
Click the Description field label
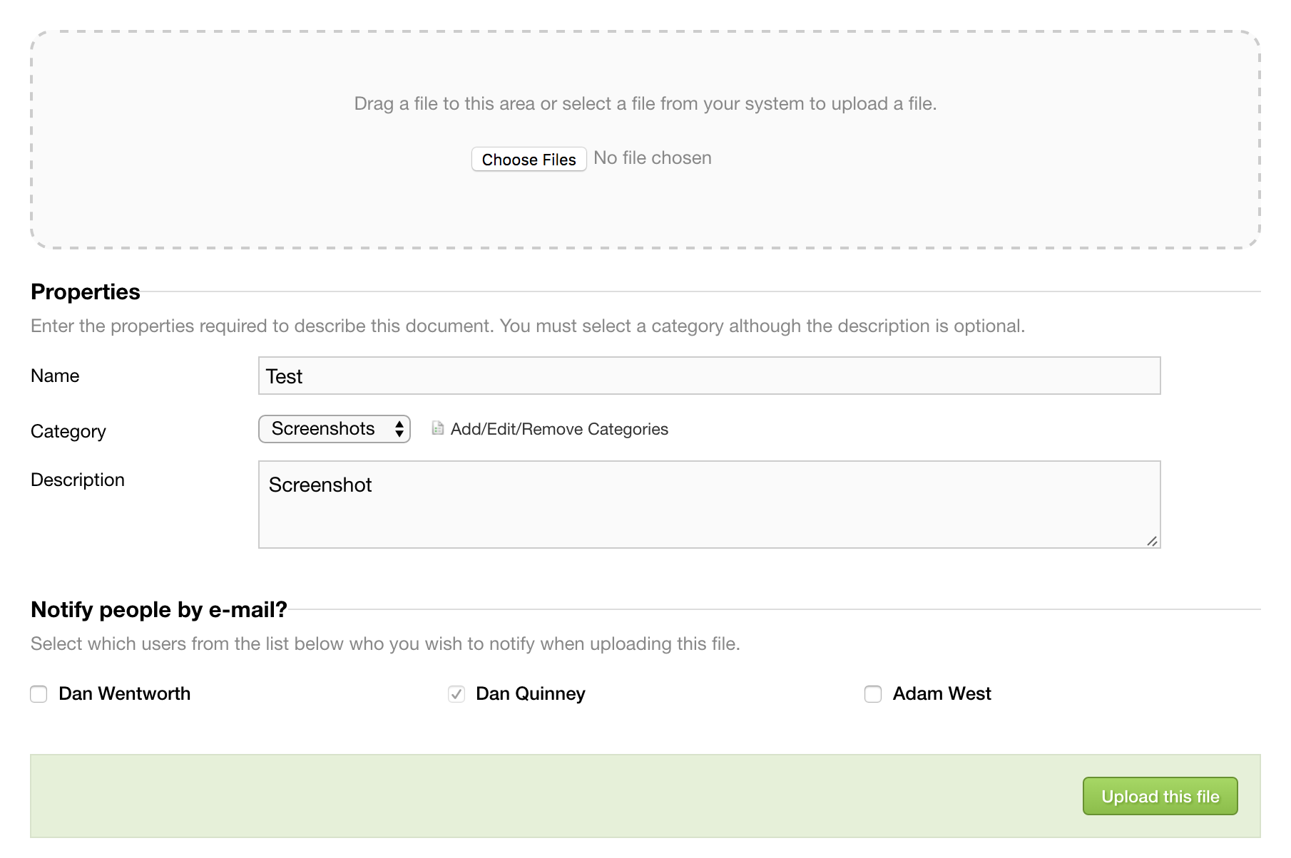coord(78,480)
